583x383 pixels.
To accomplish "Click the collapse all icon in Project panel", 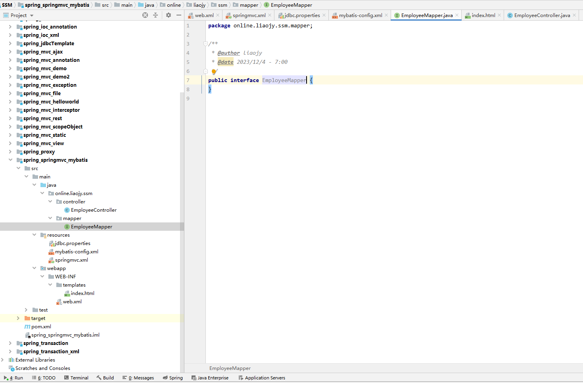I will pos(155,15).
